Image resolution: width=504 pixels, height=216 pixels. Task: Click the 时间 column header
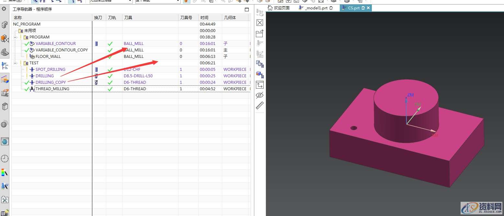click(204, 17)
